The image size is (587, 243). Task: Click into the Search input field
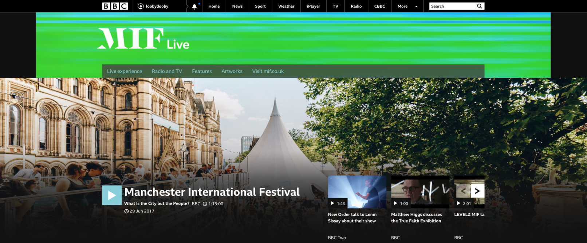pos(452,6)
